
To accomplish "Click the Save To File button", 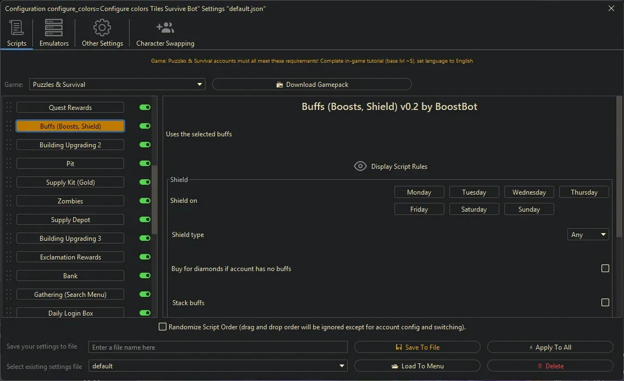I will 417,347.
